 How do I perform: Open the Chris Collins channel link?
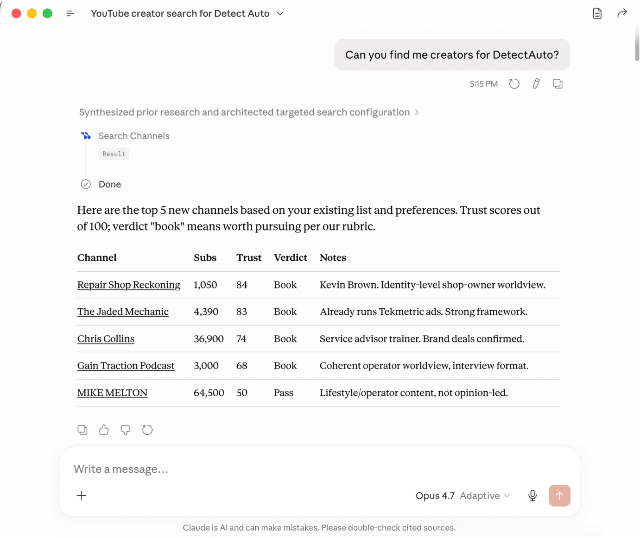[106, 339]
